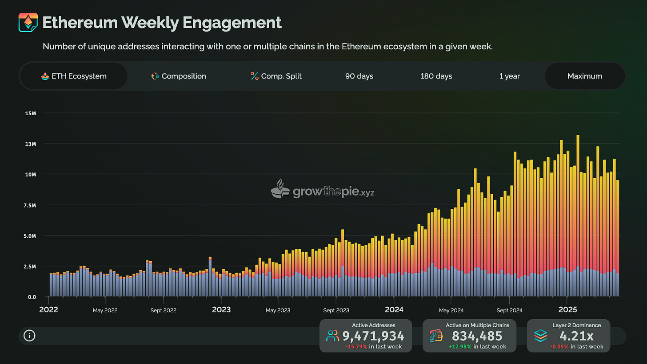Click the Ethereum Weekly Engagement logo icon

(28, 22)
